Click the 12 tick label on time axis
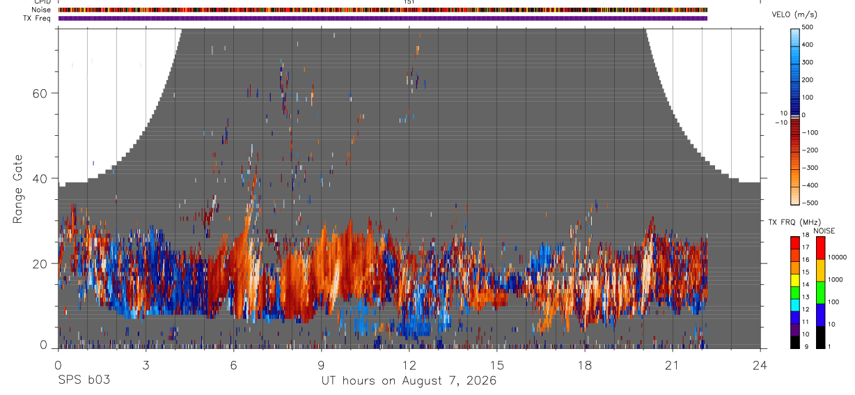 [409, 365]
